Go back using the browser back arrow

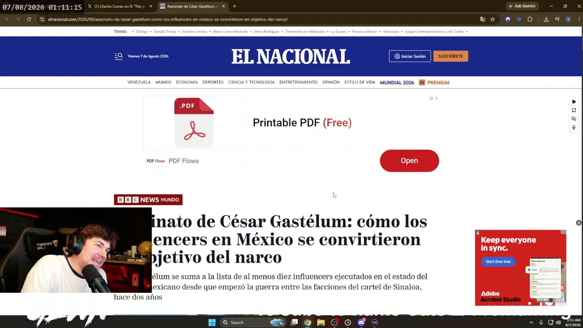coord(7,19)
